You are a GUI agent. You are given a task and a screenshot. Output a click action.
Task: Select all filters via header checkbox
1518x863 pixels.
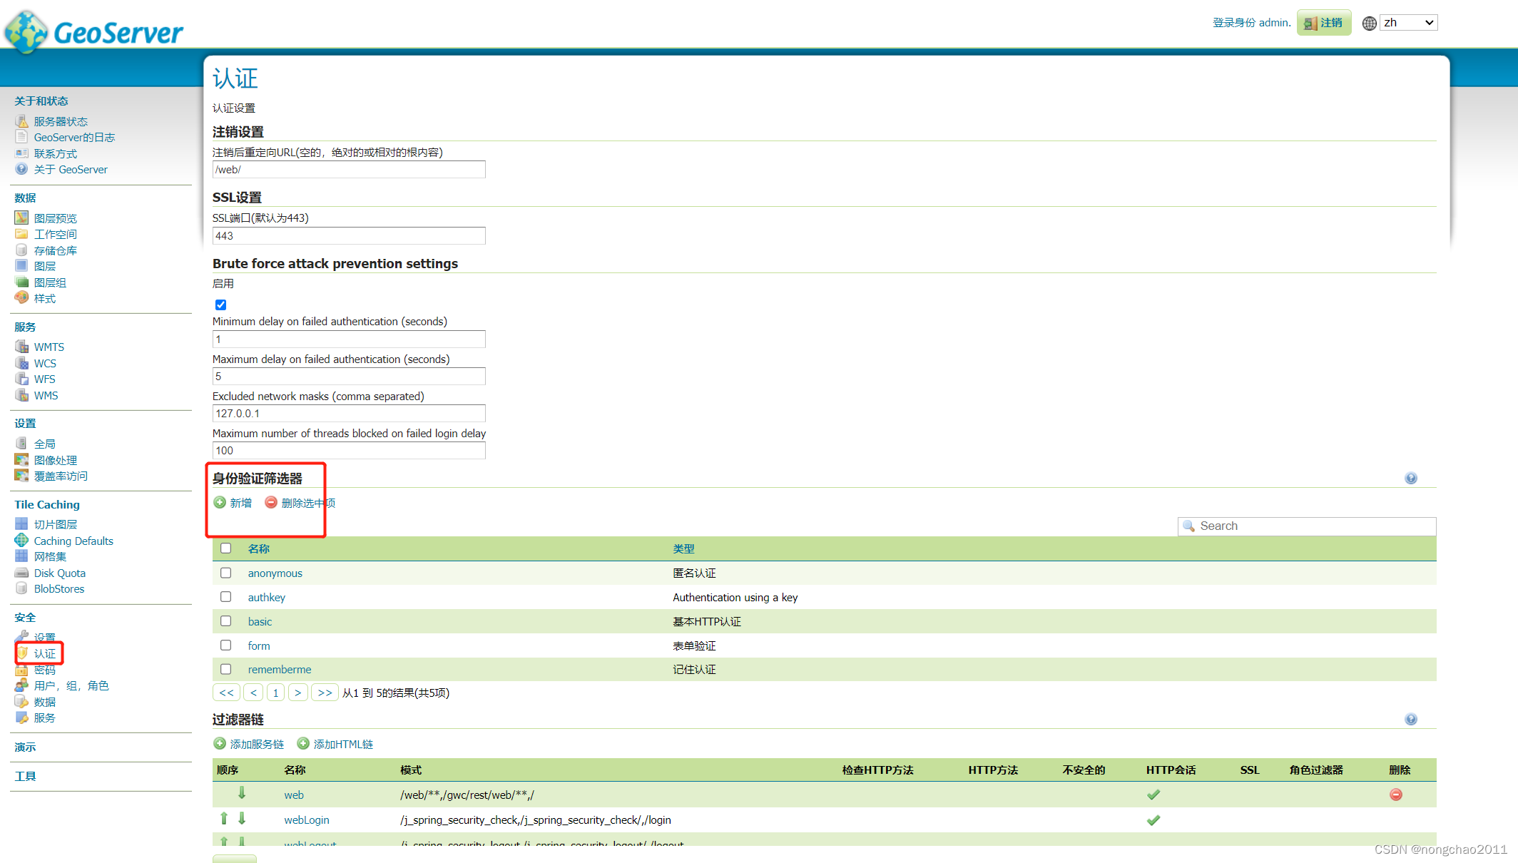click(226, 548)
